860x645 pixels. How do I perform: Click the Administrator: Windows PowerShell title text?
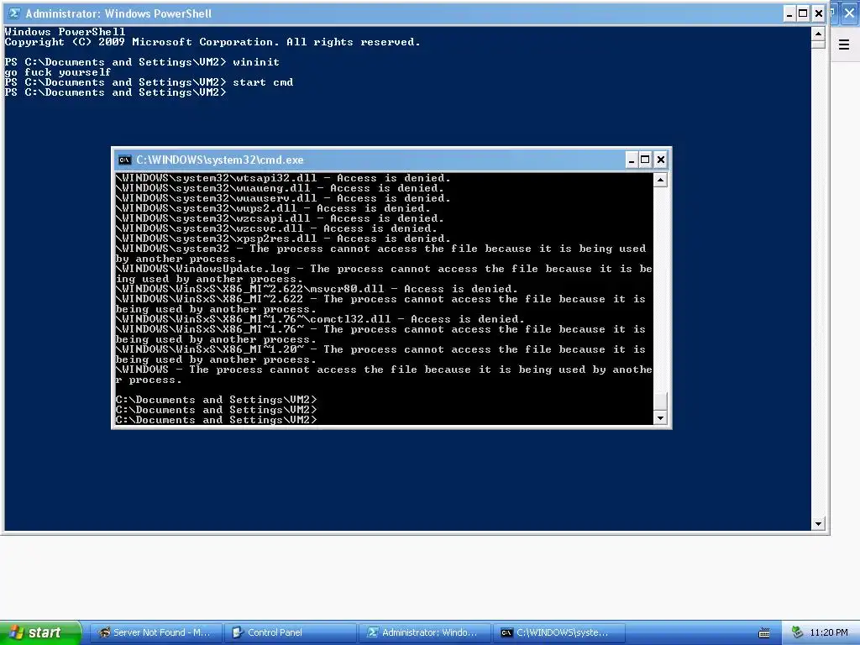pyautogui.click(x=118, y=13)
